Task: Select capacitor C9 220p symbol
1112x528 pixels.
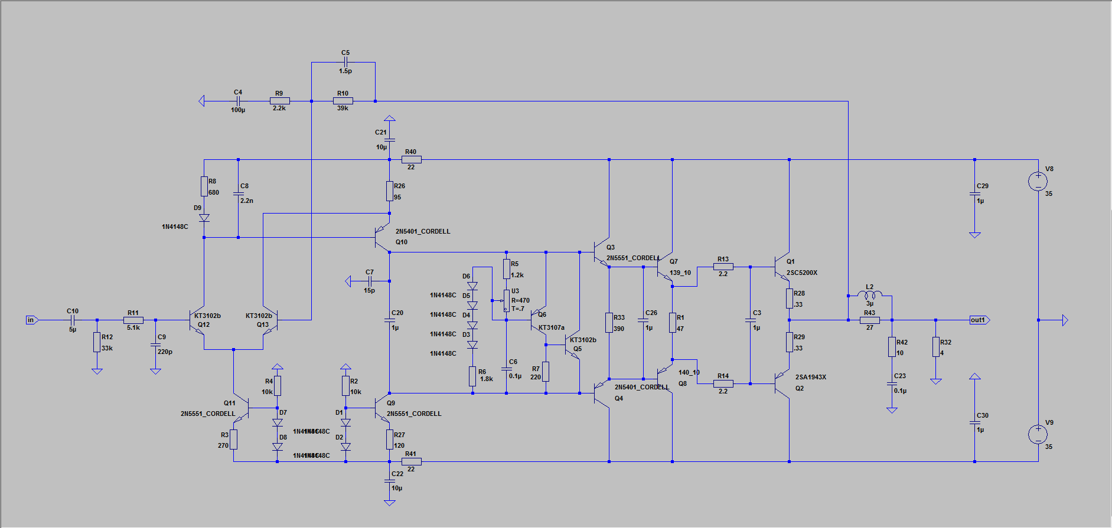Action: (155, 345)
